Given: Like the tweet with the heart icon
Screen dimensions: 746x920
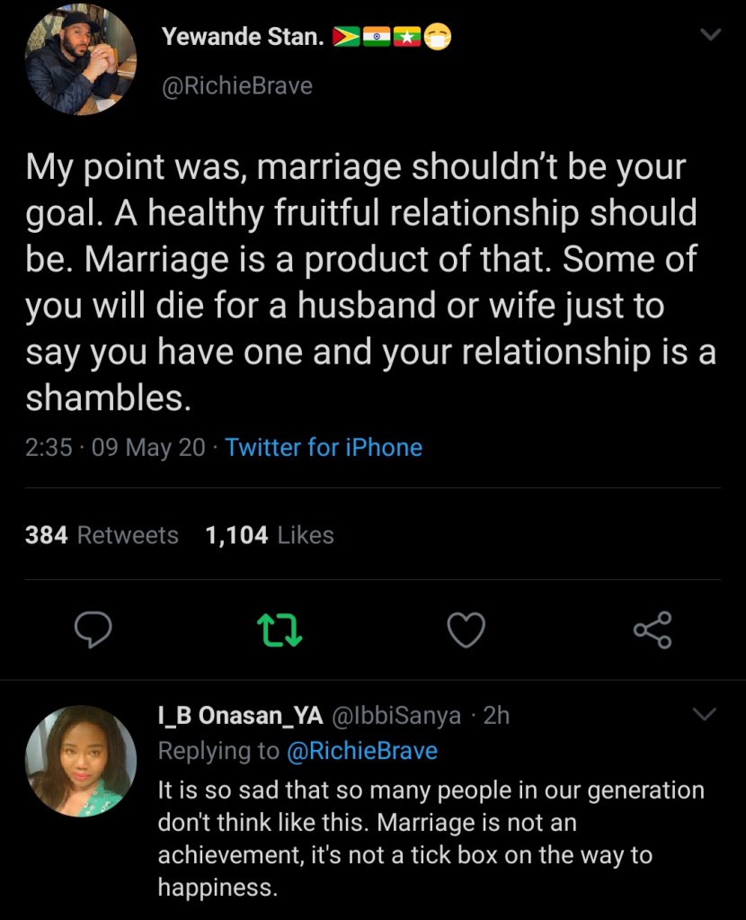Looking at the screenshot, I should tap(466, 630).
